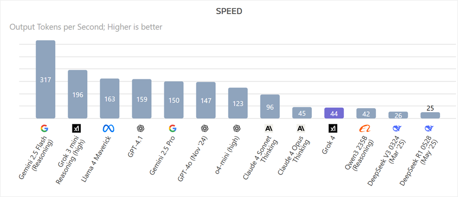
Task: Select the tallest bar showing 317
Action: click(x=45, y=80)
